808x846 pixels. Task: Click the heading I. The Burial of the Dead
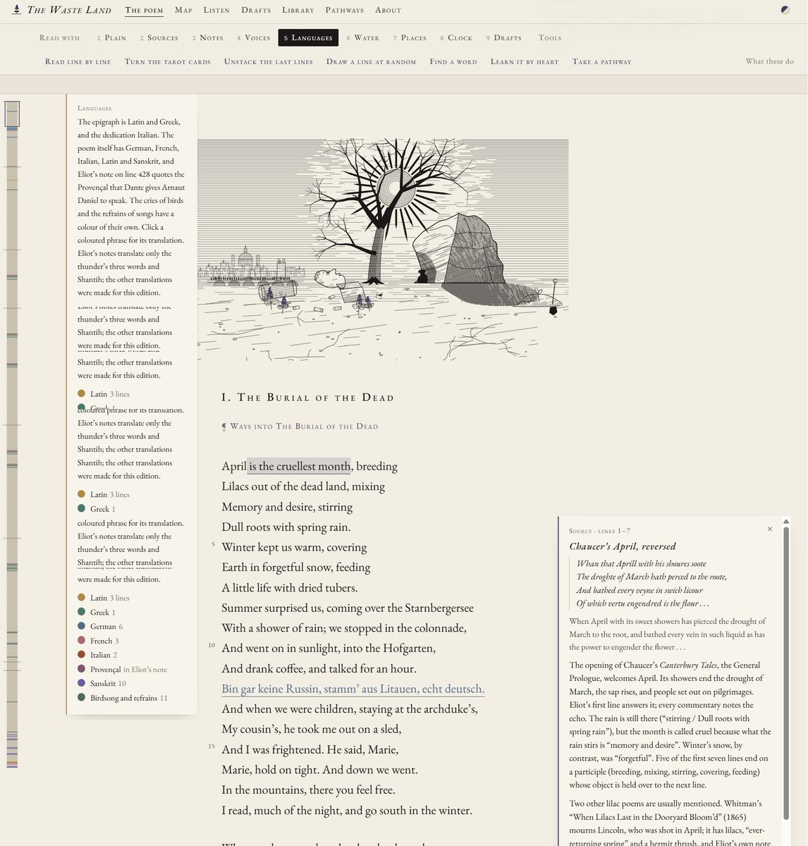point(307,398)
